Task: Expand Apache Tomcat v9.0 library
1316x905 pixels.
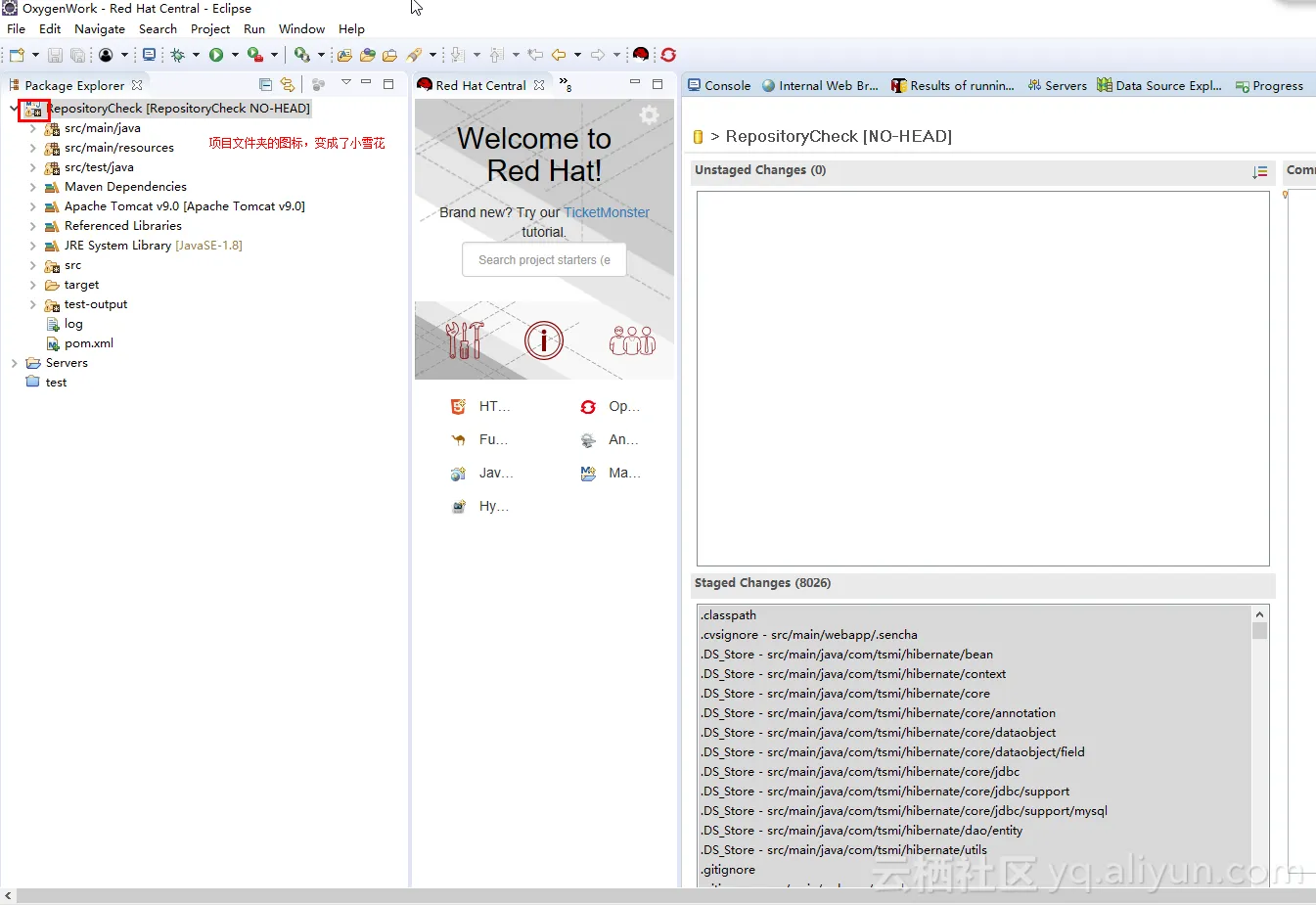Action: (32, 206)
